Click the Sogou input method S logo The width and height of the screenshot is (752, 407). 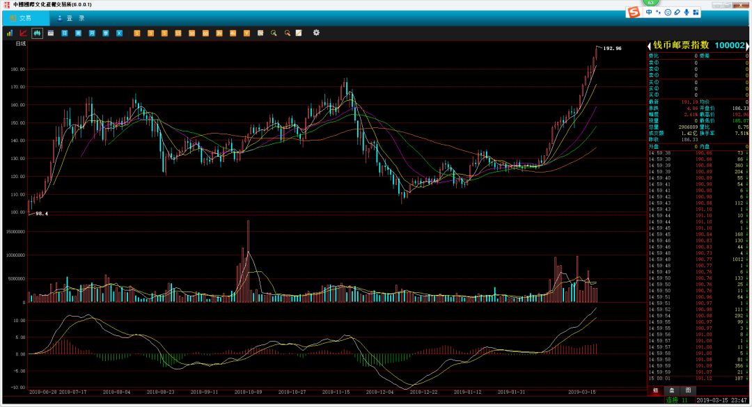(634, 13)
